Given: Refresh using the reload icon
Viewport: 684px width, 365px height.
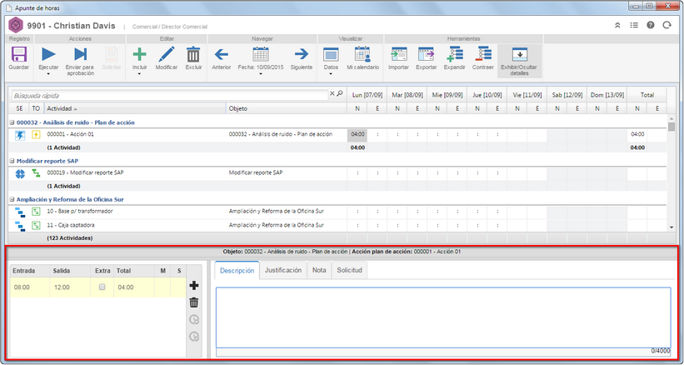Looking at the screenshot, I should point(667,25).
